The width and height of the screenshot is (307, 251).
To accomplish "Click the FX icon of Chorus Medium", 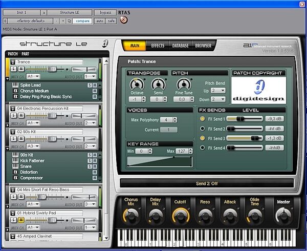I will click(15, 91).
